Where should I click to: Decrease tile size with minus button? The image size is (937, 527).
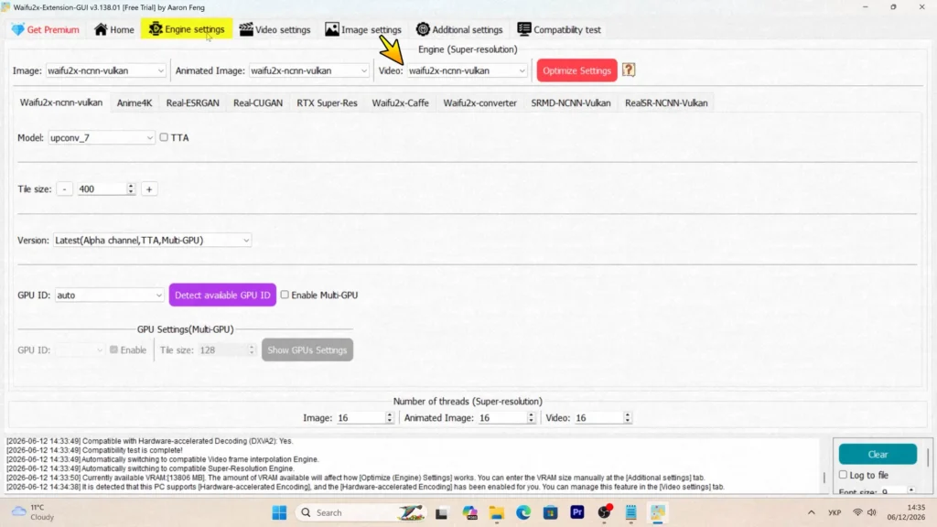[65, 188]
